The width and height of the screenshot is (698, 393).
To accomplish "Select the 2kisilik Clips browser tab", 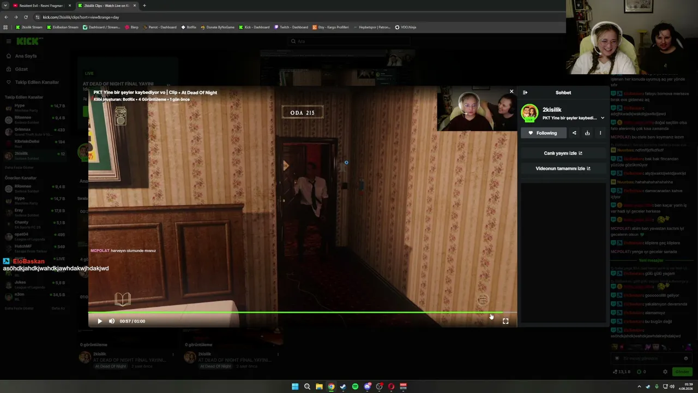I will [106, 5].
